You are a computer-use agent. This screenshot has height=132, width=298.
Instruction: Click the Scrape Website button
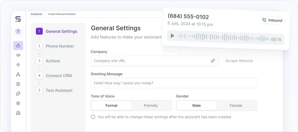239,61
